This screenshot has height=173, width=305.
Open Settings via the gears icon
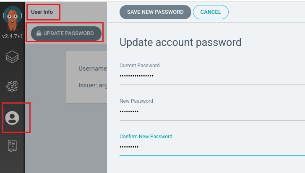[12, 86]
